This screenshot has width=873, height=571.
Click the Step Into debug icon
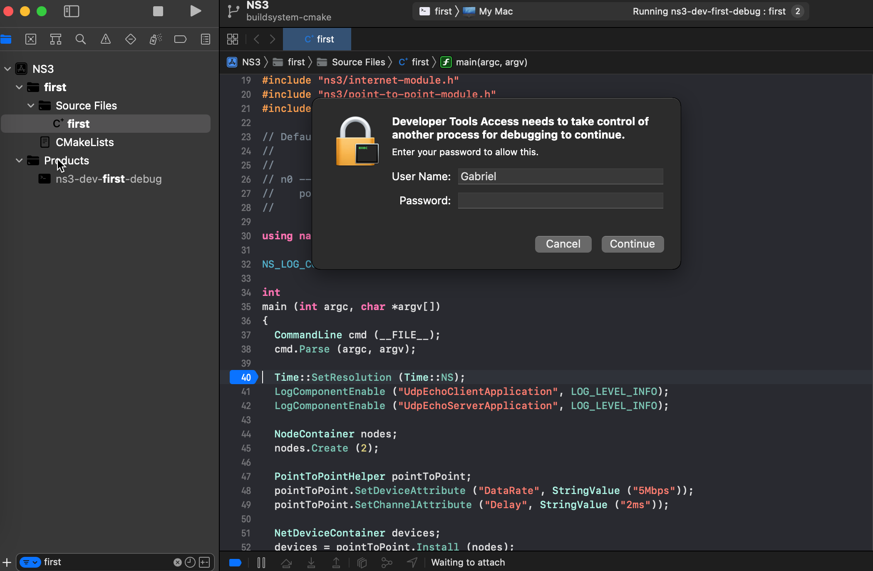point(311,563)
